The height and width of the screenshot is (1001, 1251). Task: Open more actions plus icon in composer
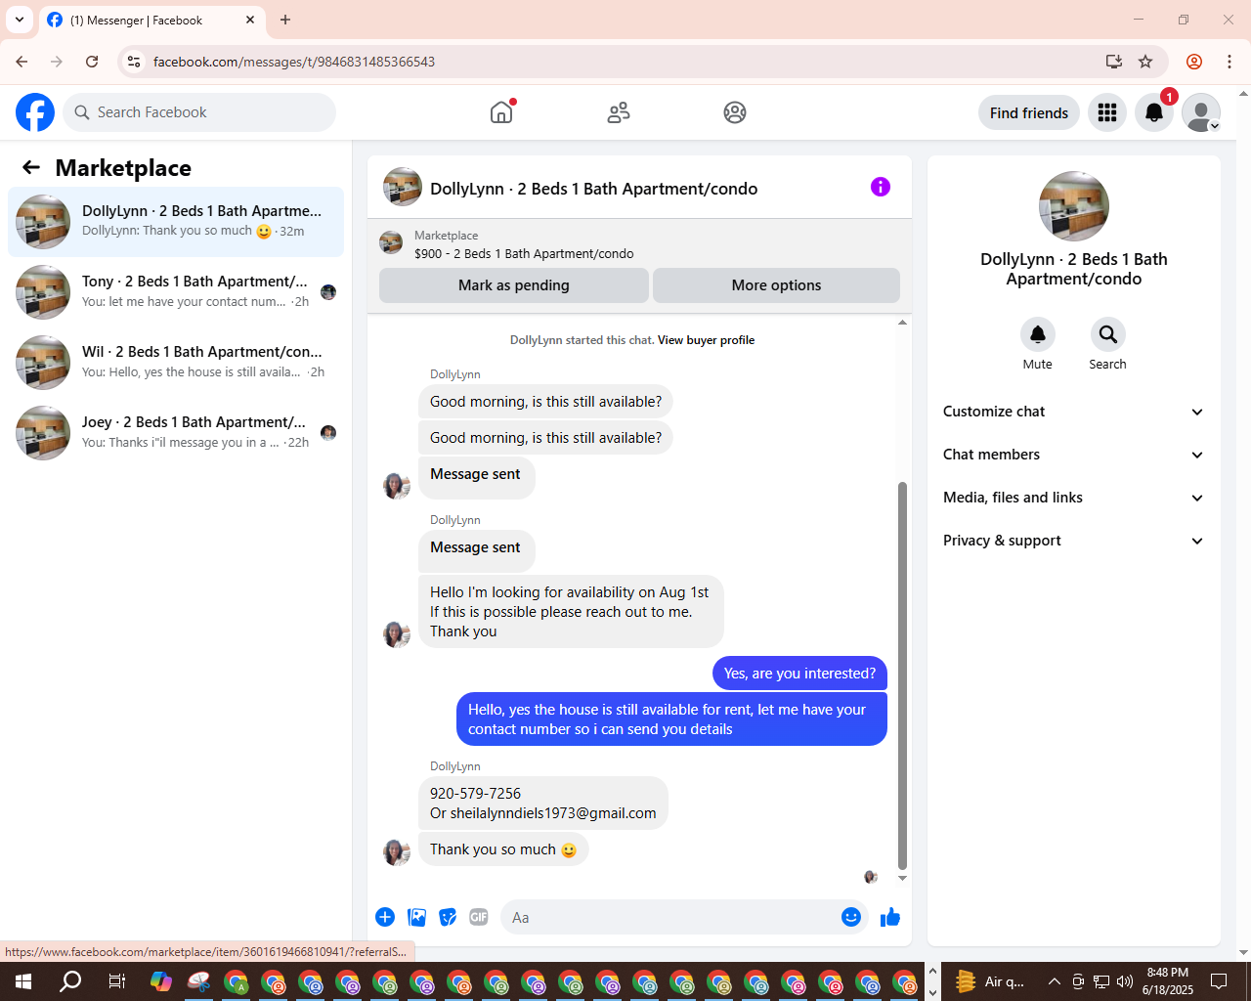pyautogui.click(x=385, y=917)
